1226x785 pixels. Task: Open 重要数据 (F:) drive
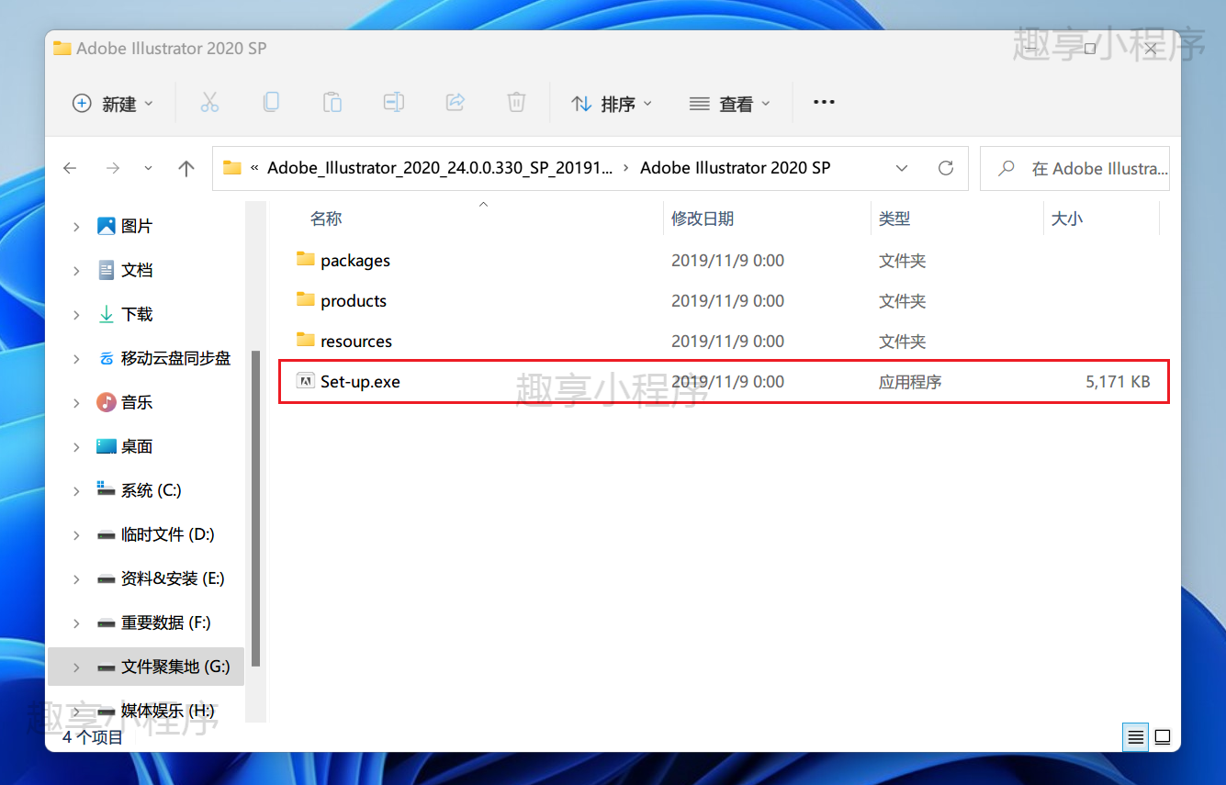[x=165, y=622]
